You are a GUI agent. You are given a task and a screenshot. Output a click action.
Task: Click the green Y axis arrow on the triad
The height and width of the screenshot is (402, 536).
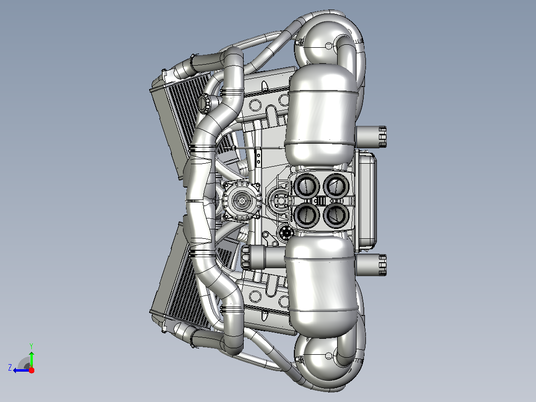pos(31,359)
